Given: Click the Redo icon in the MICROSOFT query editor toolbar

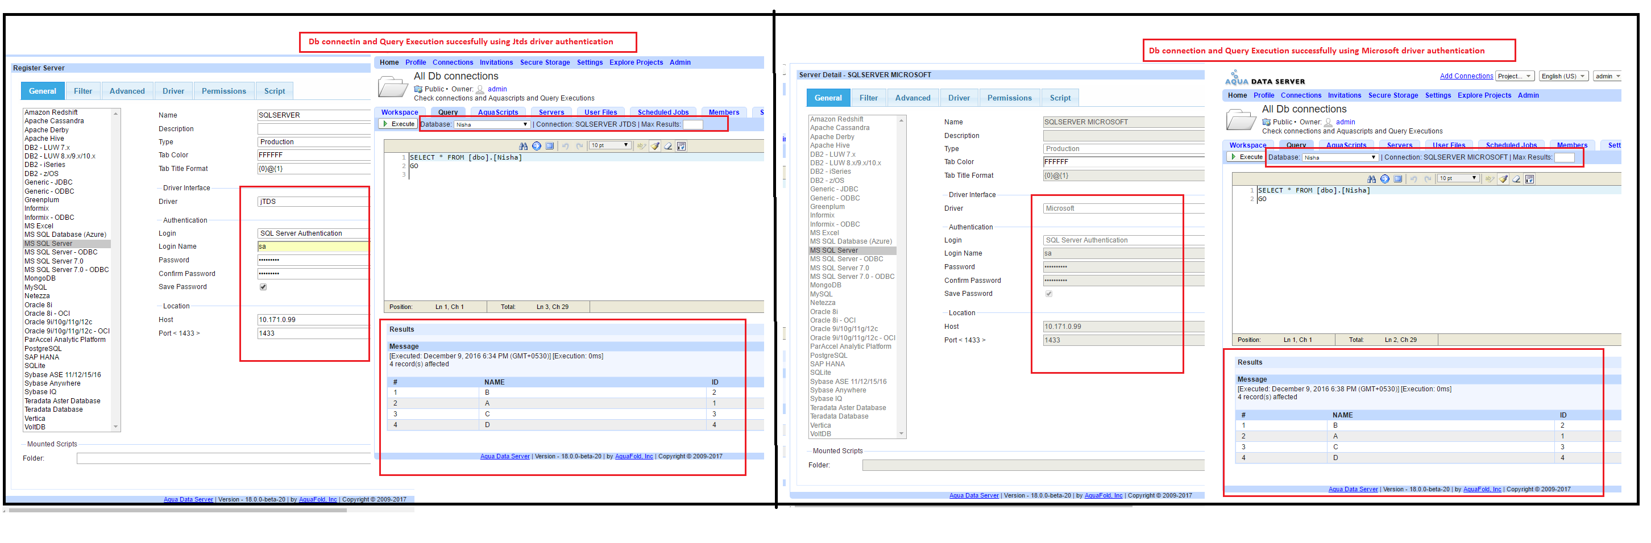Looking at the screenshot, I should pyautogui.click(x=1428, y=179).
